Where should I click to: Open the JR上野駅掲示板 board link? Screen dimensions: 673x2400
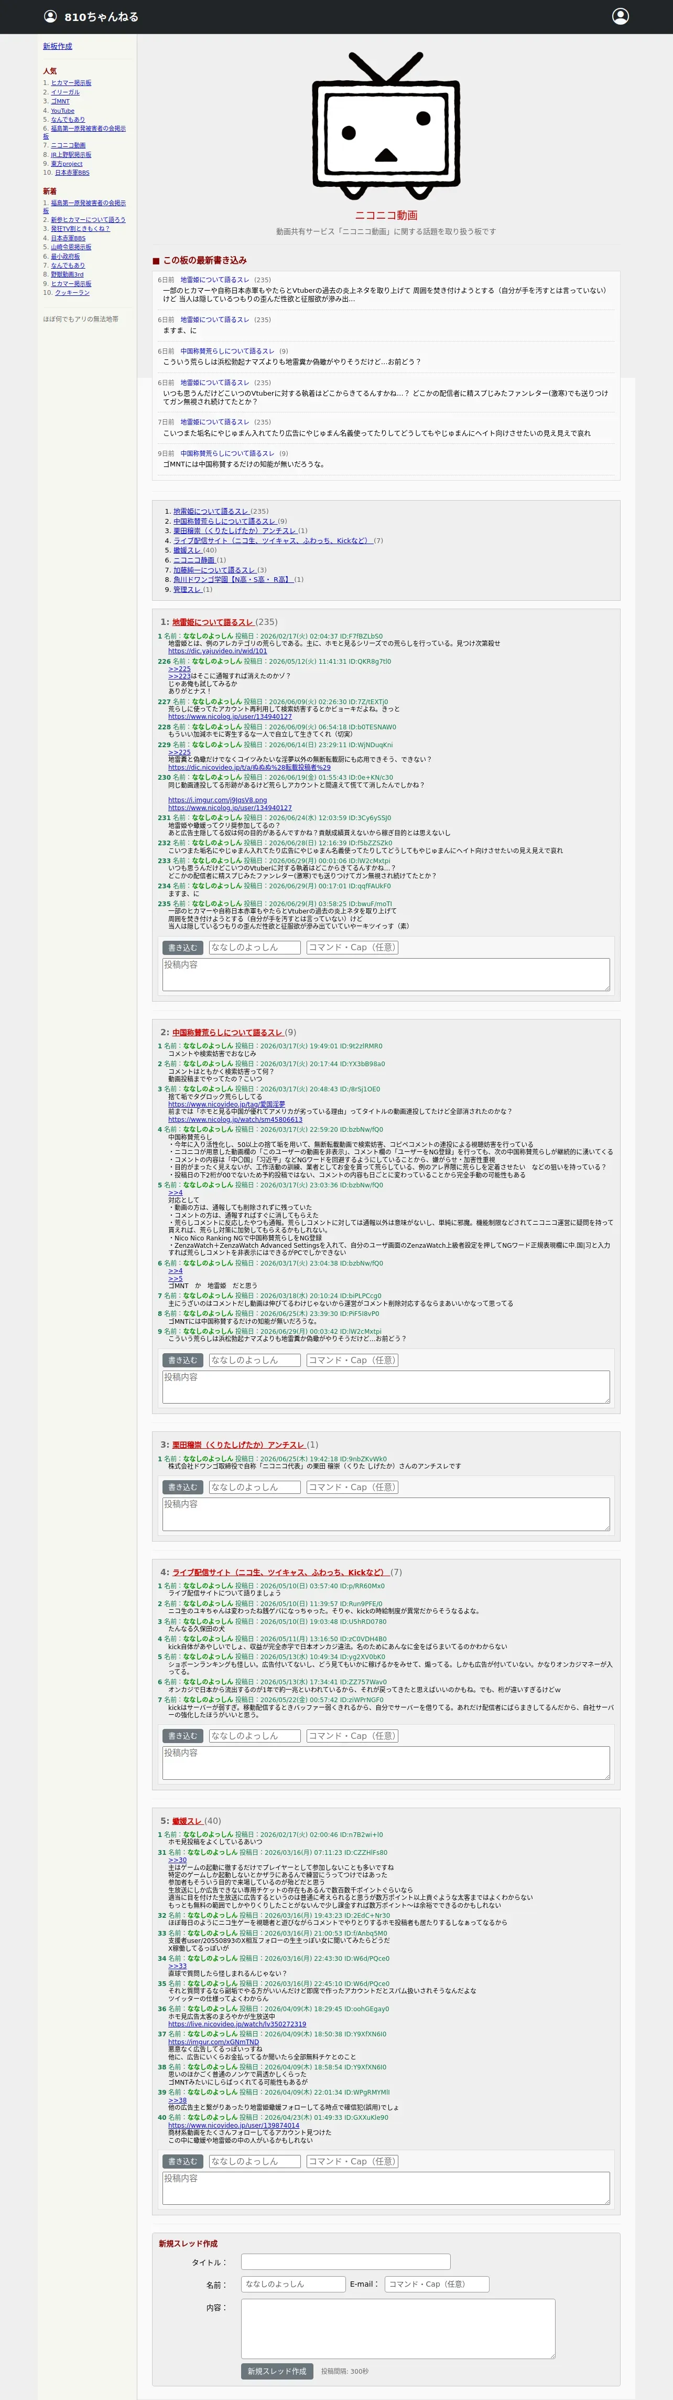tap(71, 155)
